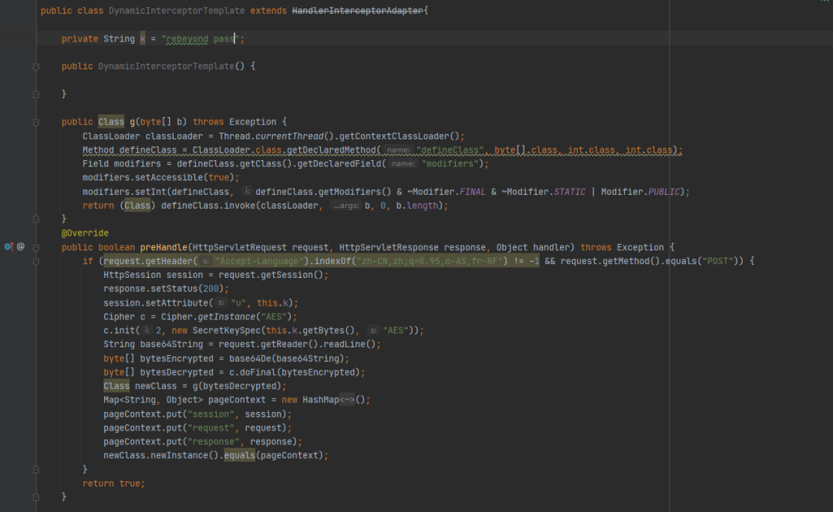
Task: Click the currentThread method call
Action: click(289, 136)
